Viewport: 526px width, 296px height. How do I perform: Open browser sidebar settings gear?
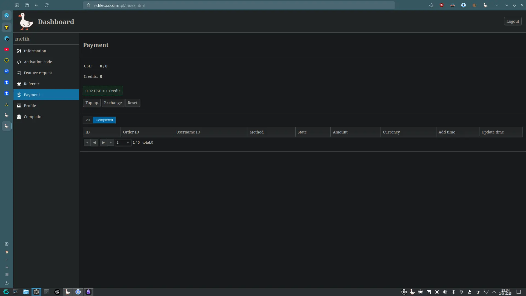click(x=7, y=244)
